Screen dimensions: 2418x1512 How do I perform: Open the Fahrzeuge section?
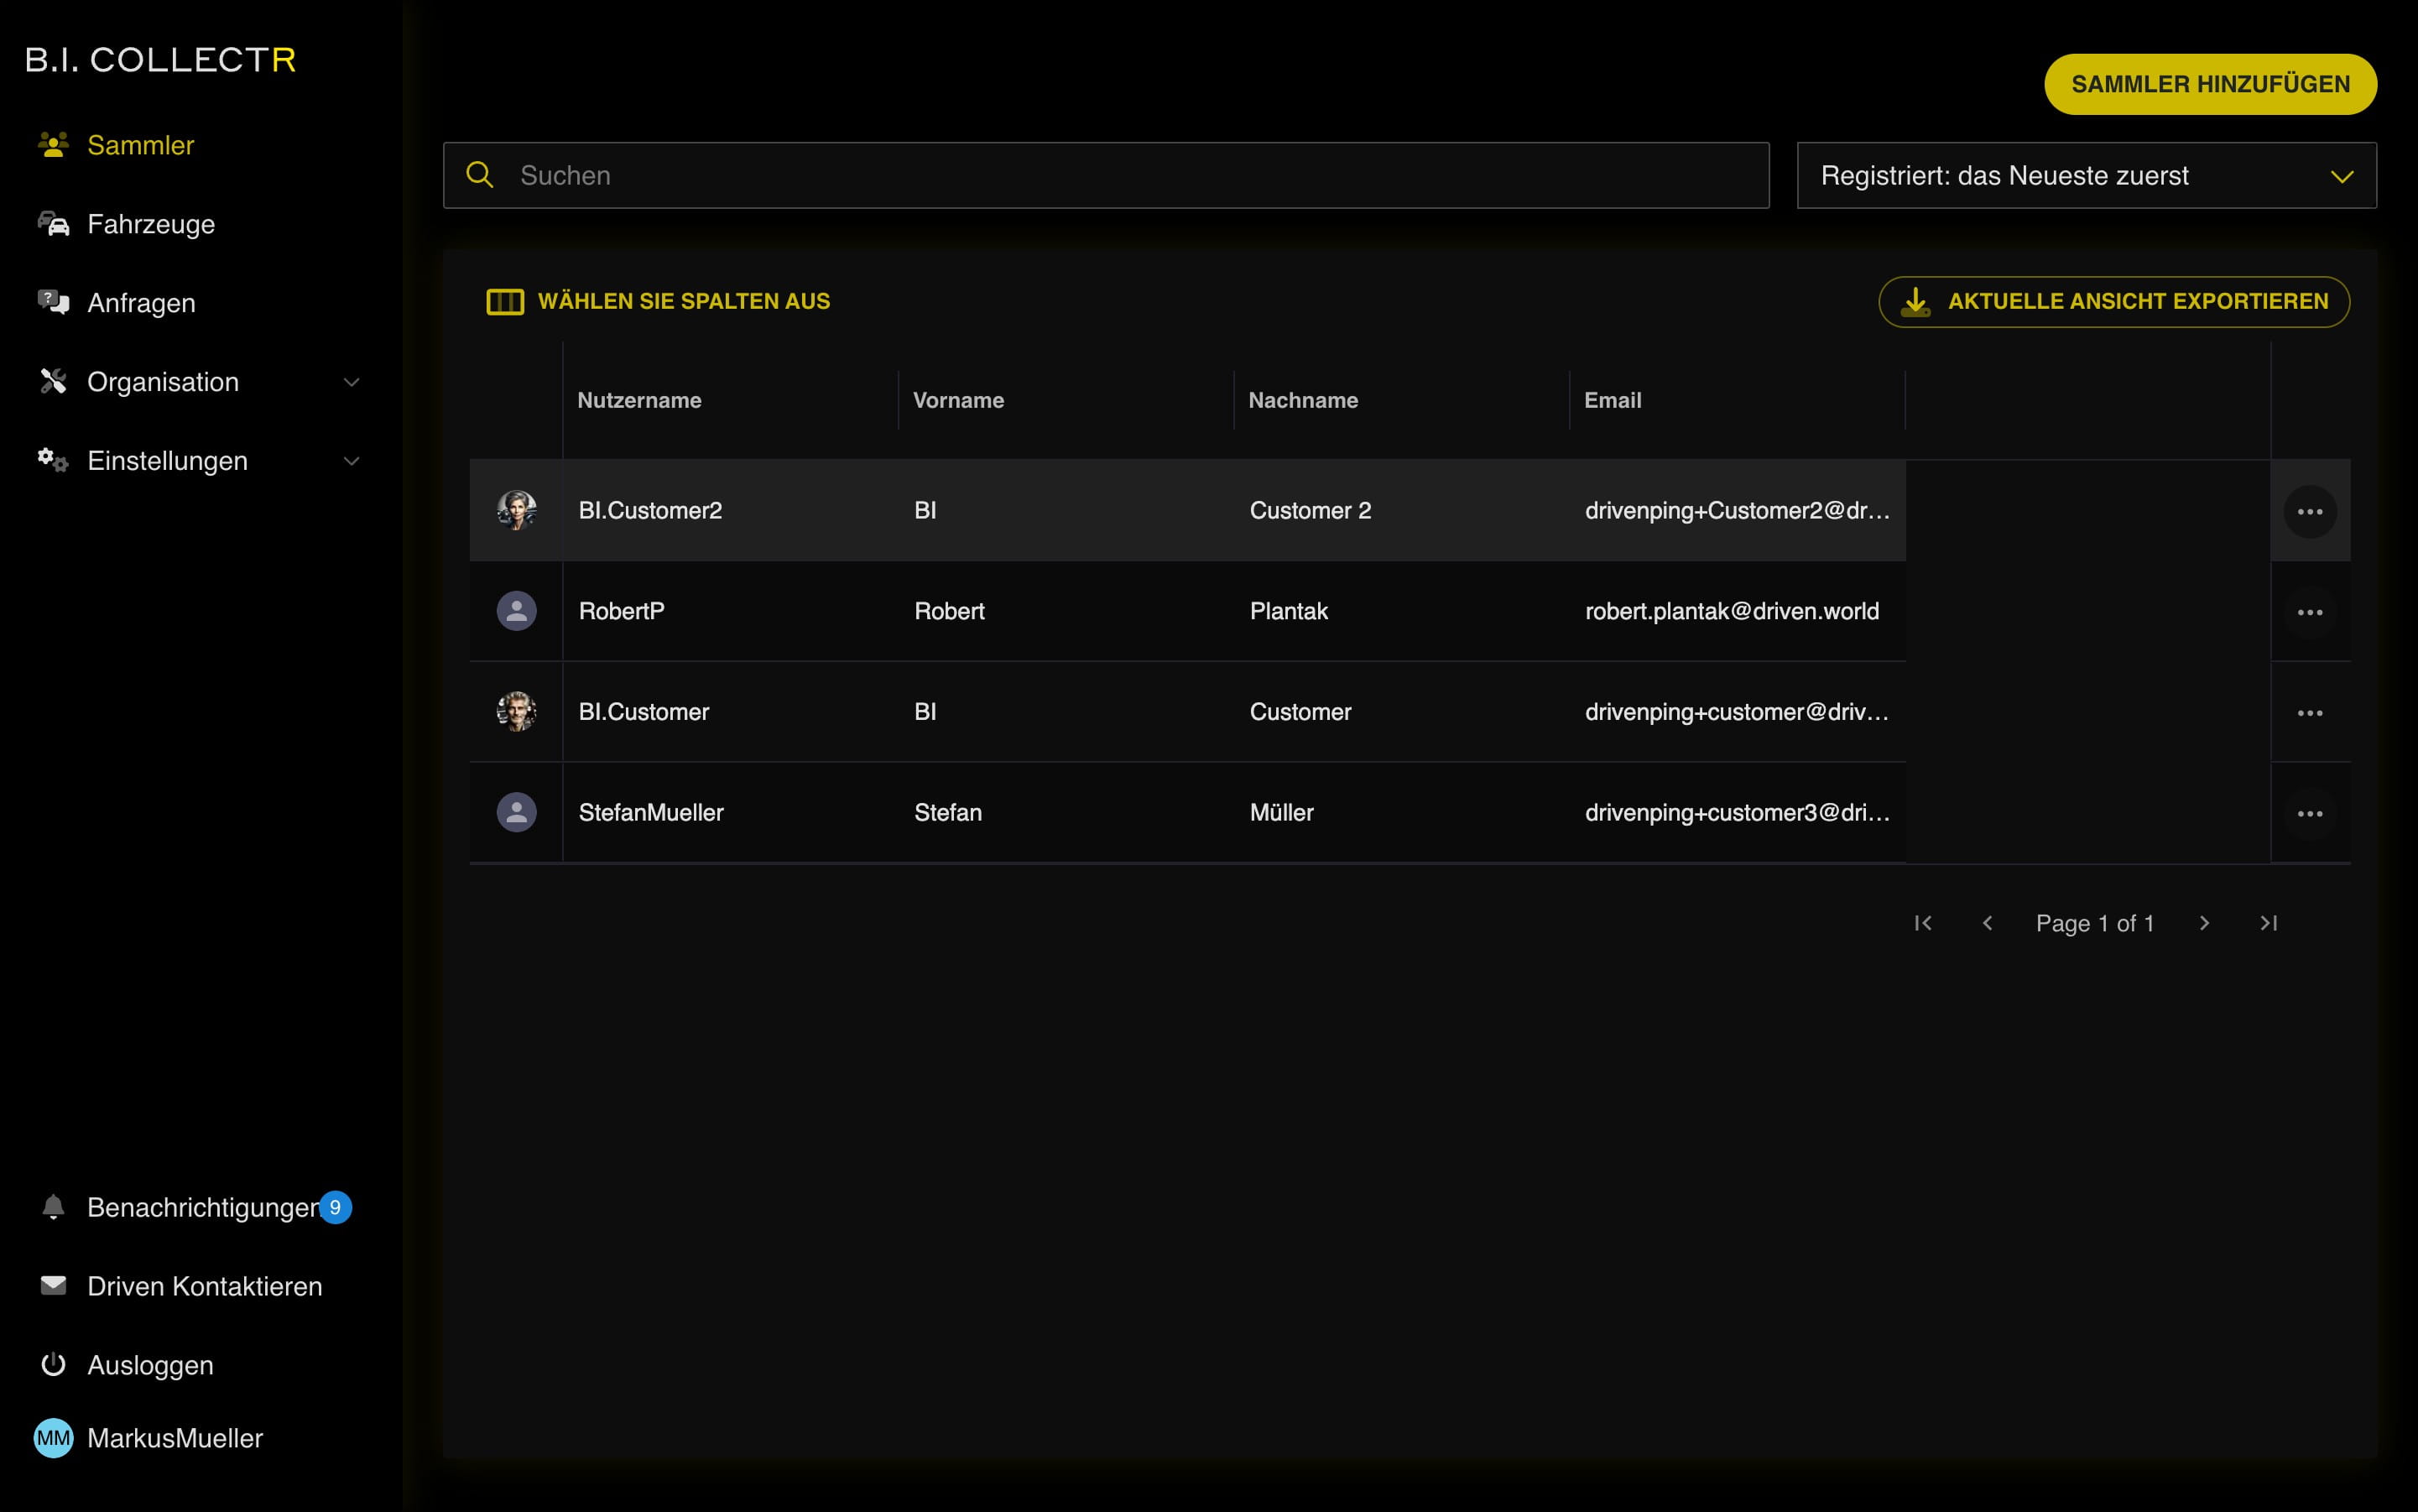(150, 224)
